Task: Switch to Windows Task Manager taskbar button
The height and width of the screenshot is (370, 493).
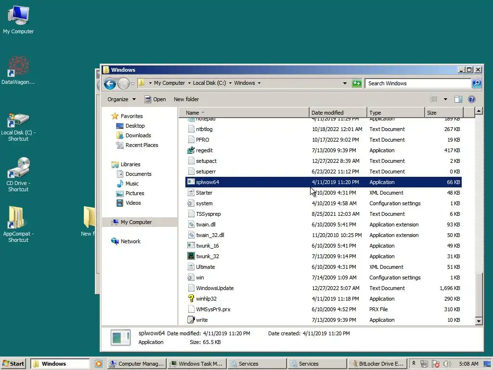Action: pyautogui.click(x=197, y=364)
